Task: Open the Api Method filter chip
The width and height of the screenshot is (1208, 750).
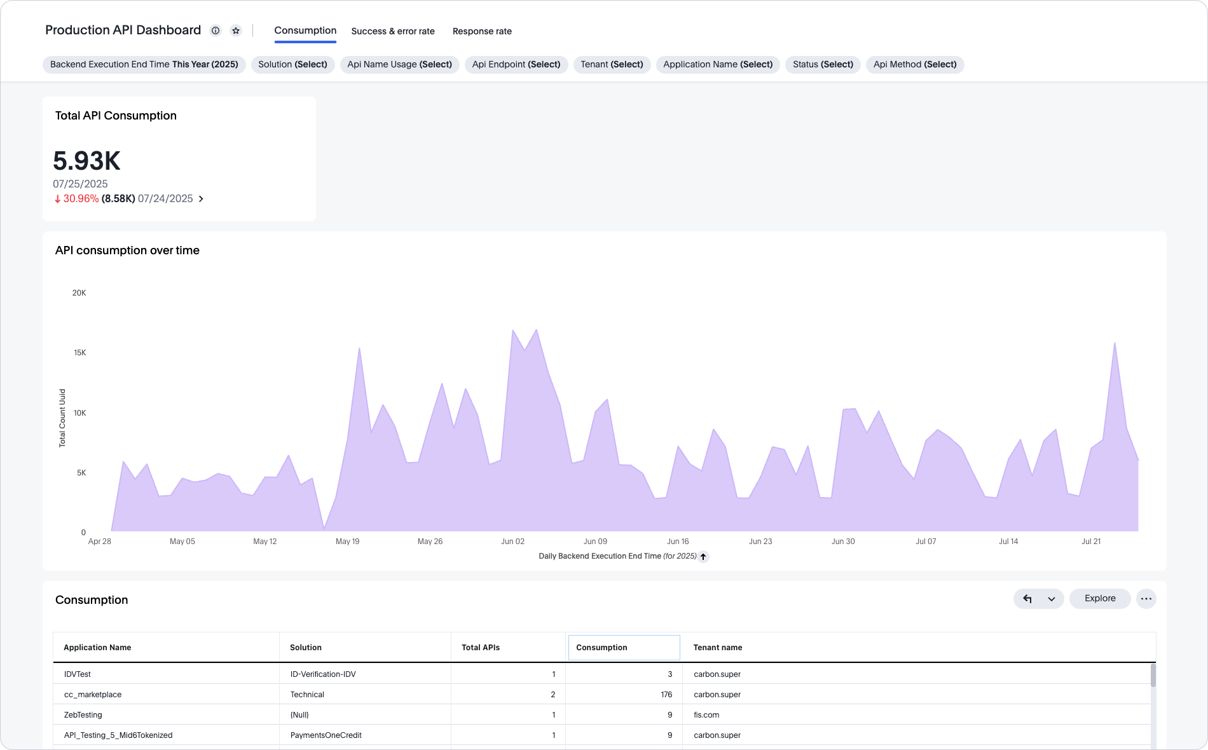Action: [914, 64]
